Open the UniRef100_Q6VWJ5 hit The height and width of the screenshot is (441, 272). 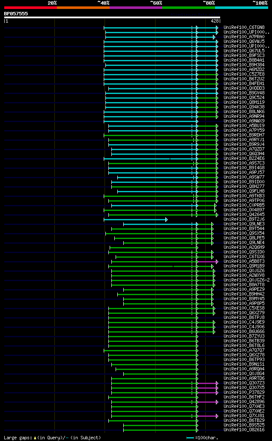pyautogui.click(x=244, y=42)
